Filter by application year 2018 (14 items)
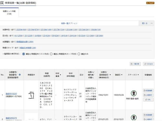Viewport: 162px width, 121px height. 46,30
